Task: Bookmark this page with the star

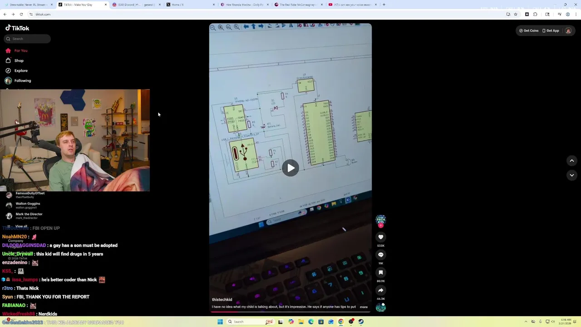Action: (x=516, y=14)
